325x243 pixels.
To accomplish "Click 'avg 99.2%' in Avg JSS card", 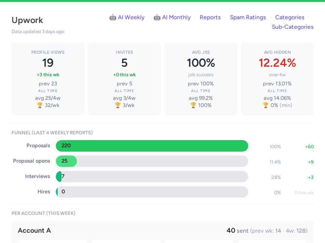I will pyautogui.click(x=201, y=98).
